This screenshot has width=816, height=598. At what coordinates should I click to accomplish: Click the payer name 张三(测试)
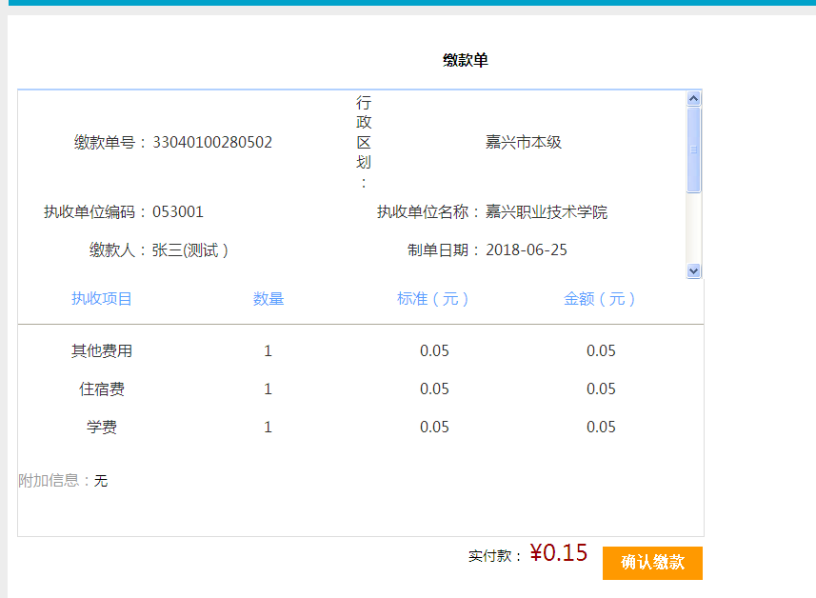coord(190,250)
